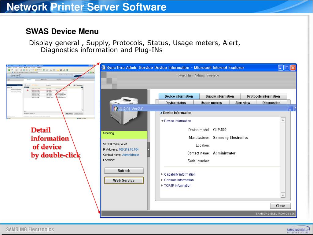The height and width of the screenshot is (235, 313).
Task: Collapse the Device information section
Action: [x=162, y=121]
